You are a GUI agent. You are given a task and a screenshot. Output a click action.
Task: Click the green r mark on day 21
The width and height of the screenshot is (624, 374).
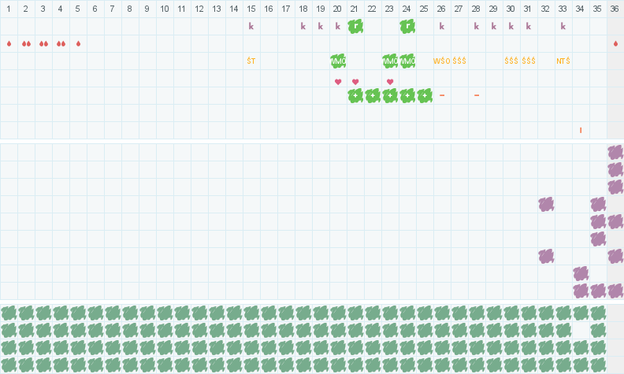coord(355,26)
